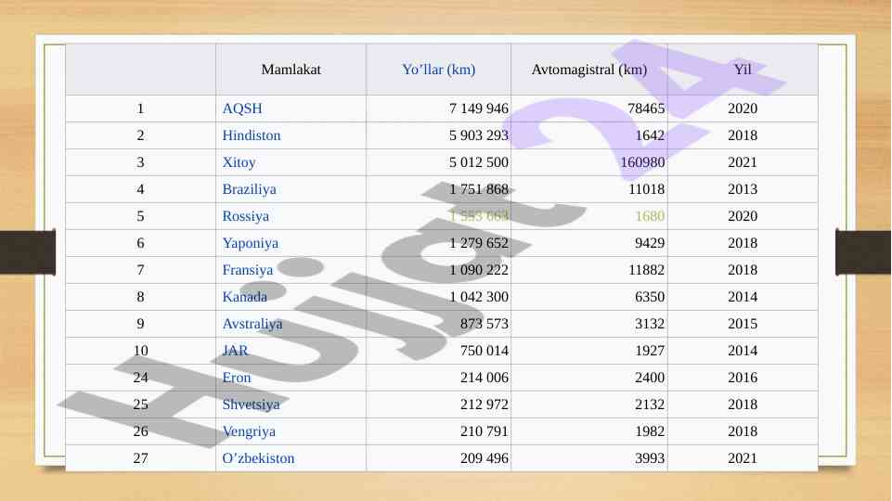The height and width of the screenshot is (501, 892).
Task: Open the Shvetsiya link
Action: click(x=251, y=405)
